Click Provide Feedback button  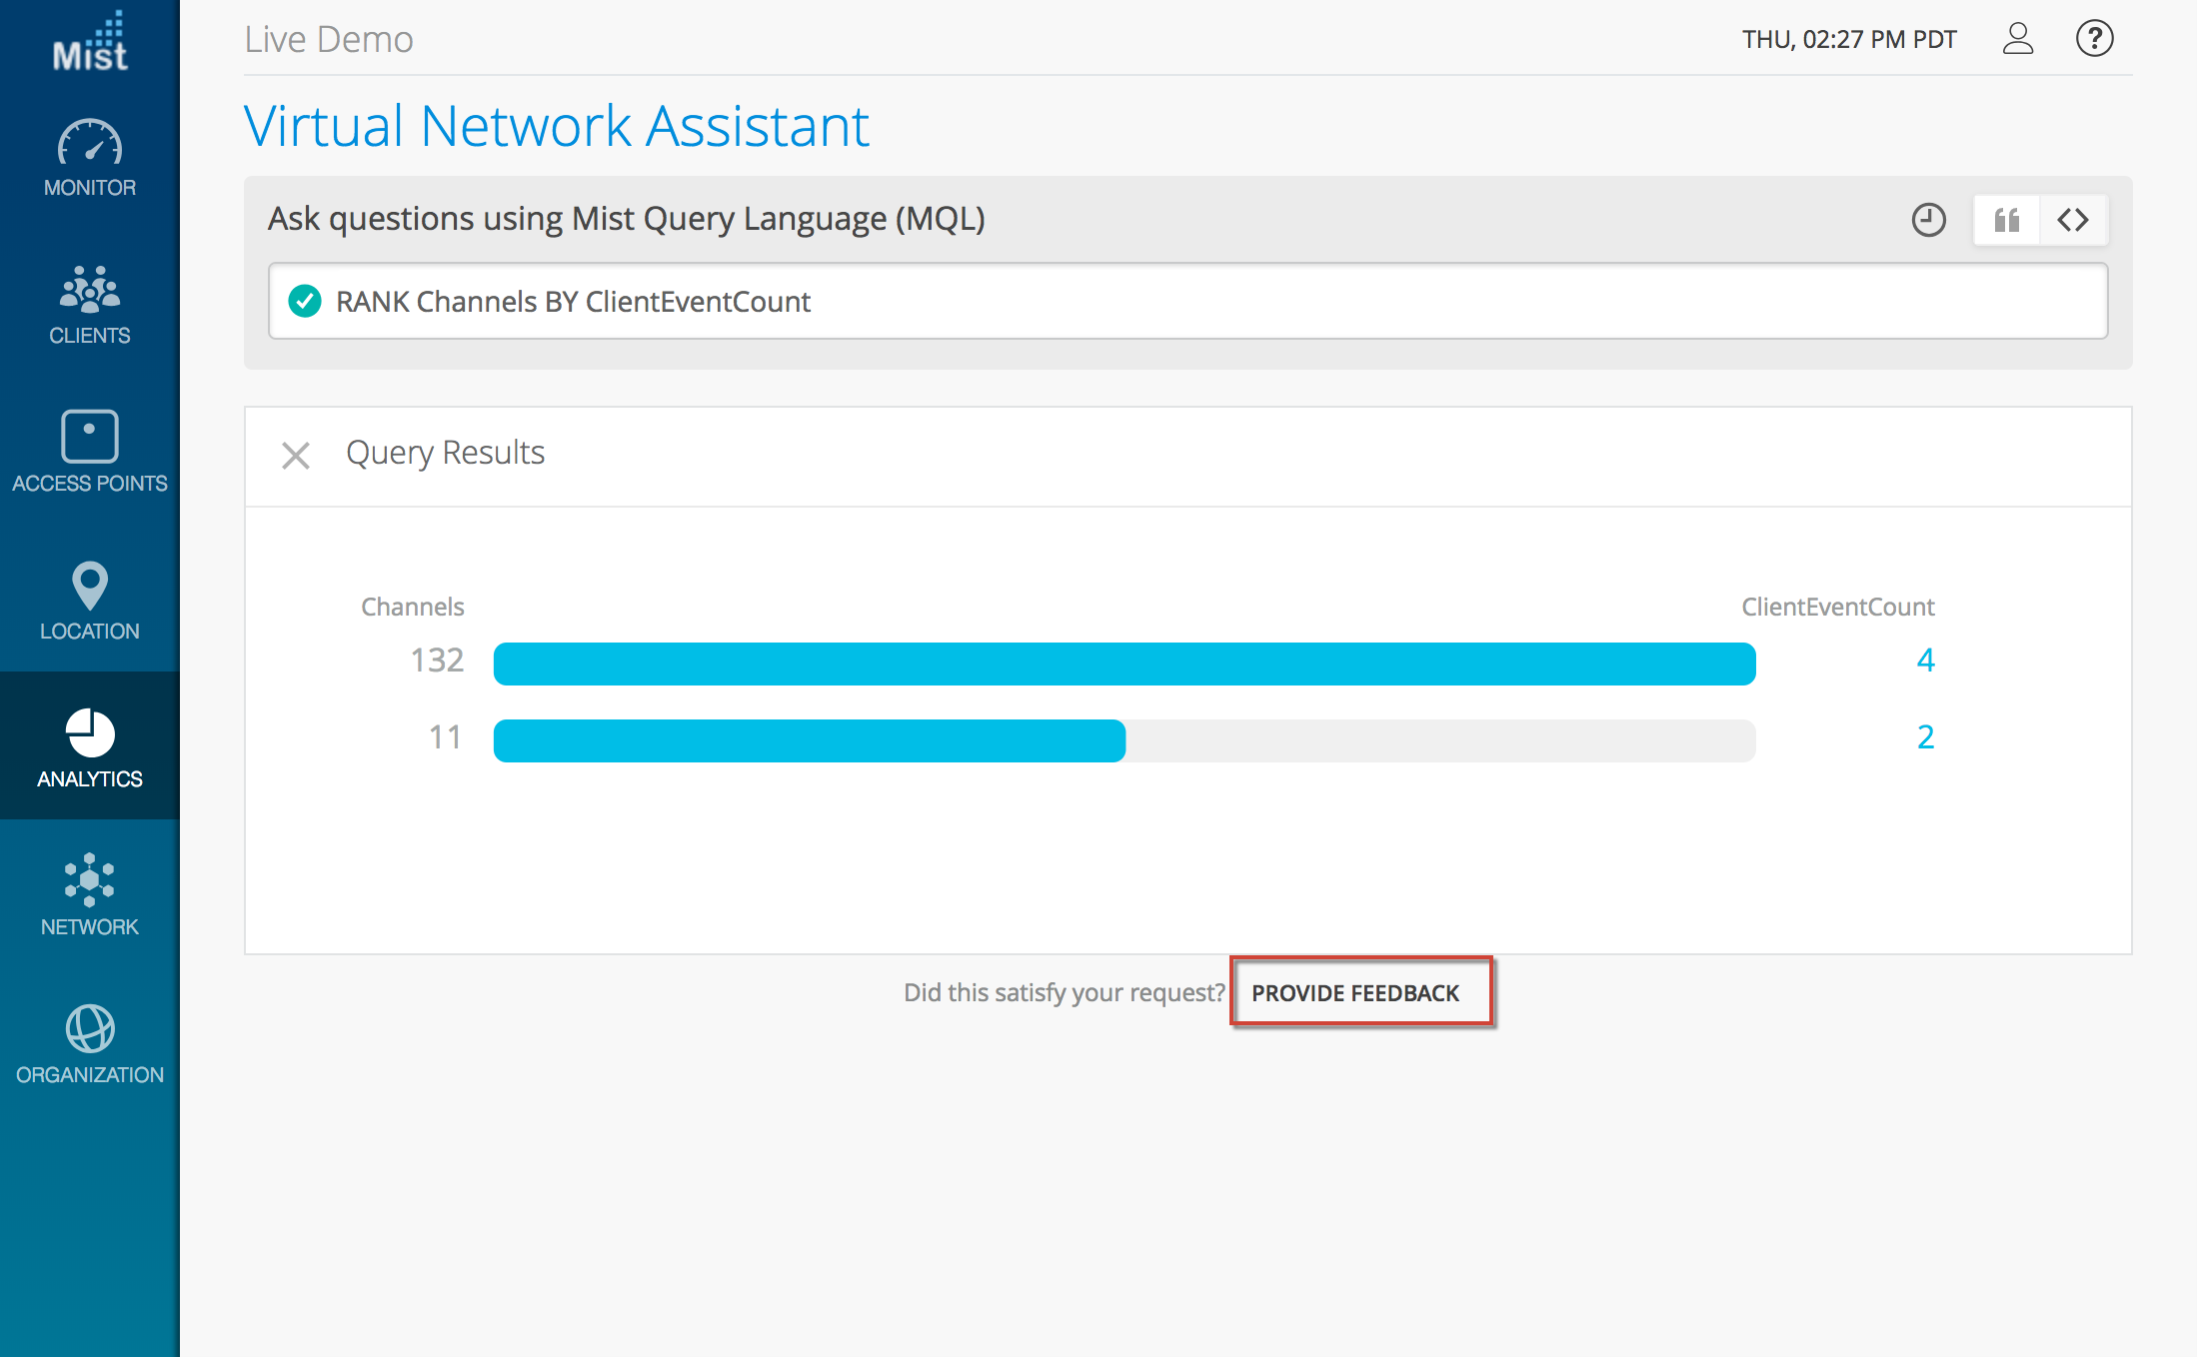tap(1354, 992)
